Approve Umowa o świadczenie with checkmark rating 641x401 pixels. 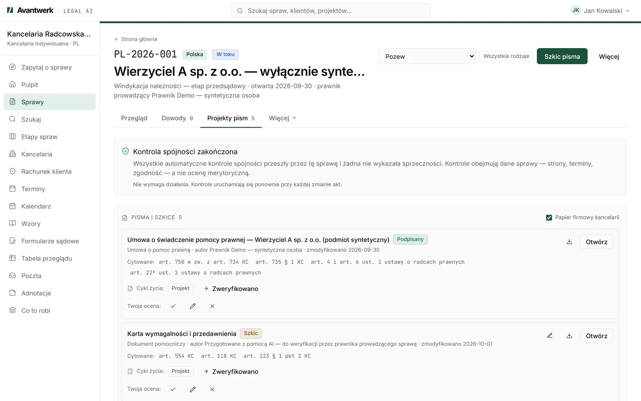[173, 306]
